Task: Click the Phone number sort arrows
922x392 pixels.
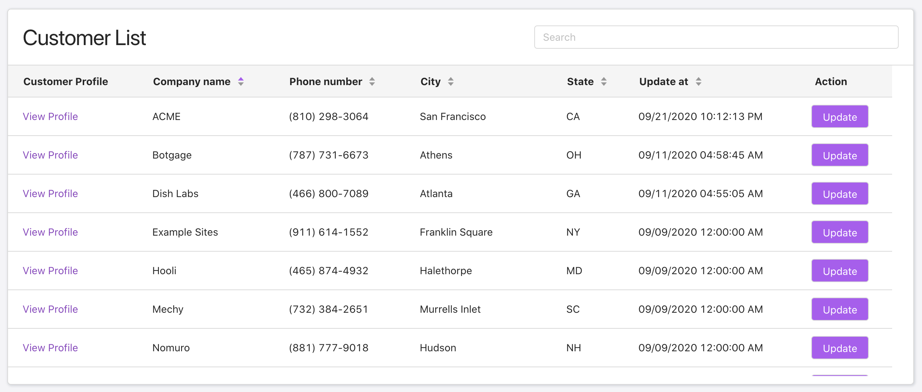Action: pos(372,81)
